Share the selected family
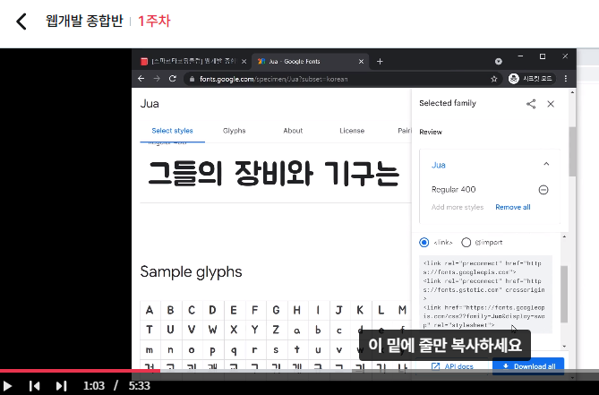The width and height of the screenshot is (599, 395). tap(531, 104)
